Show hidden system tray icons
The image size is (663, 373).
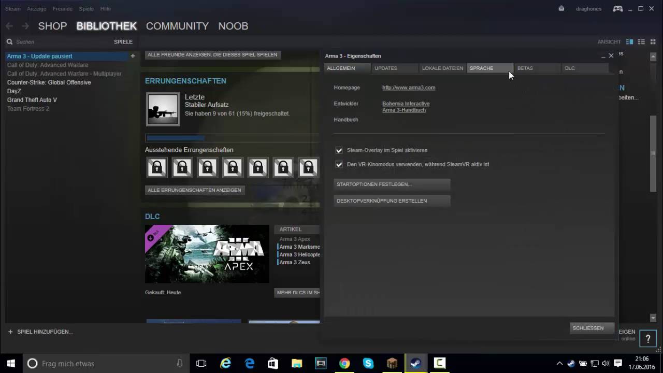coord(559,363)
